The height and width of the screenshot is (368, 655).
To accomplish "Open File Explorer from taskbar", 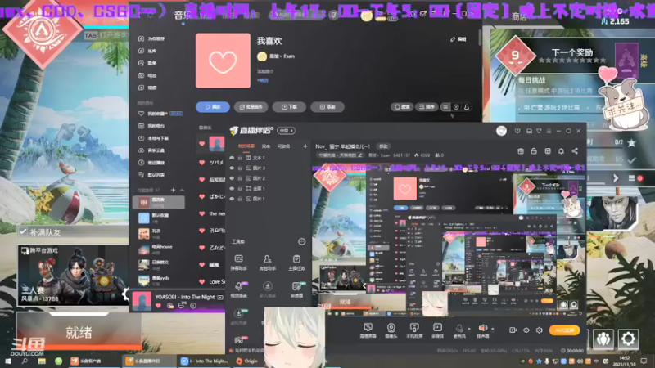I will [42, 361].
